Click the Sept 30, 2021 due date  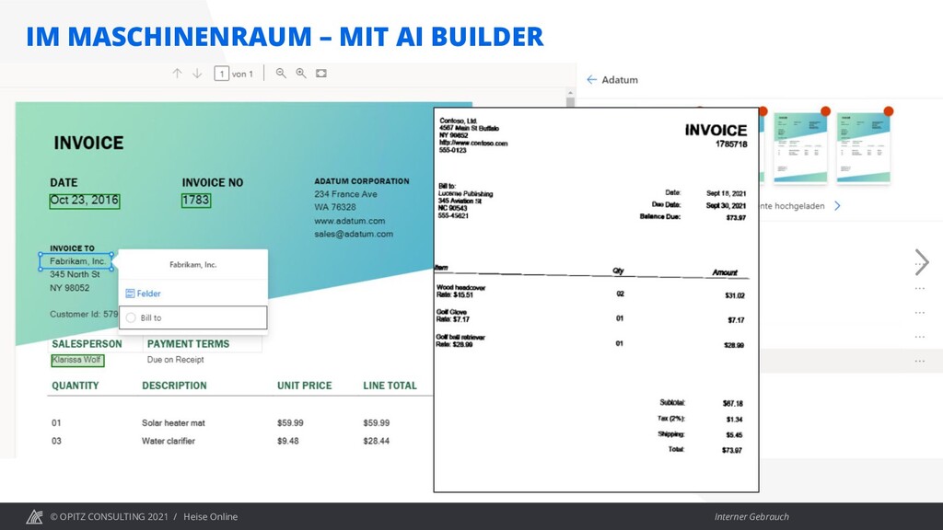(x=726, y=205)
